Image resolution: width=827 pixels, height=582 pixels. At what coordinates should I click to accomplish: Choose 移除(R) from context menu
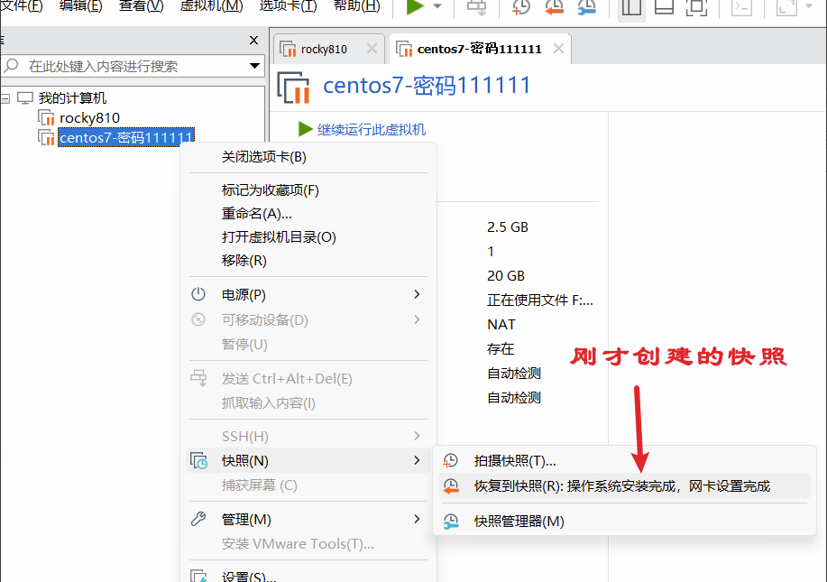[x=308, y=261]
